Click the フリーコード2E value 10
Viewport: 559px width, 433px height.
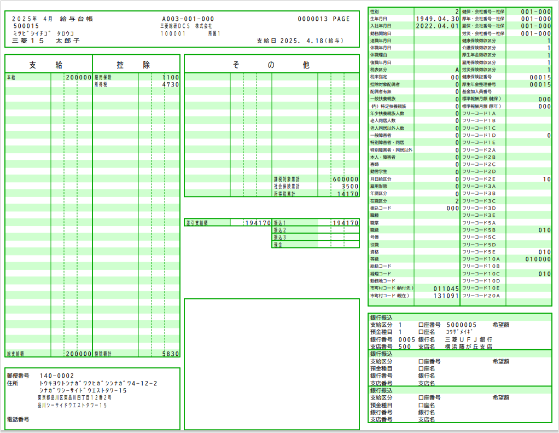(x=547, y=179)
